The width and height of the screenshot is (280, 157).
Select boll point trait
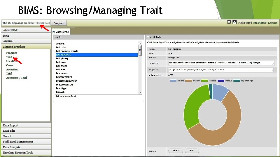97,62
